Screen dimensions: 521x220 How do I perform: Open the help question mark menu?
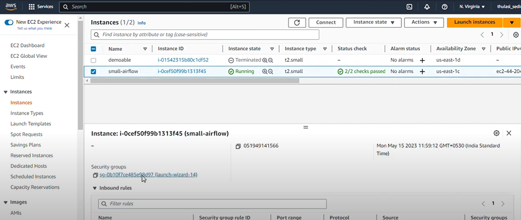pos(445,7)
